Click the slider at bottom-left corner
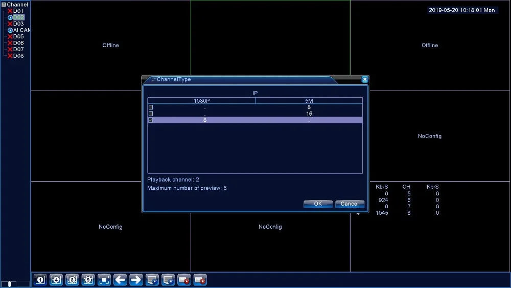The height and width of the screenshot is (288, 511). 9,283
